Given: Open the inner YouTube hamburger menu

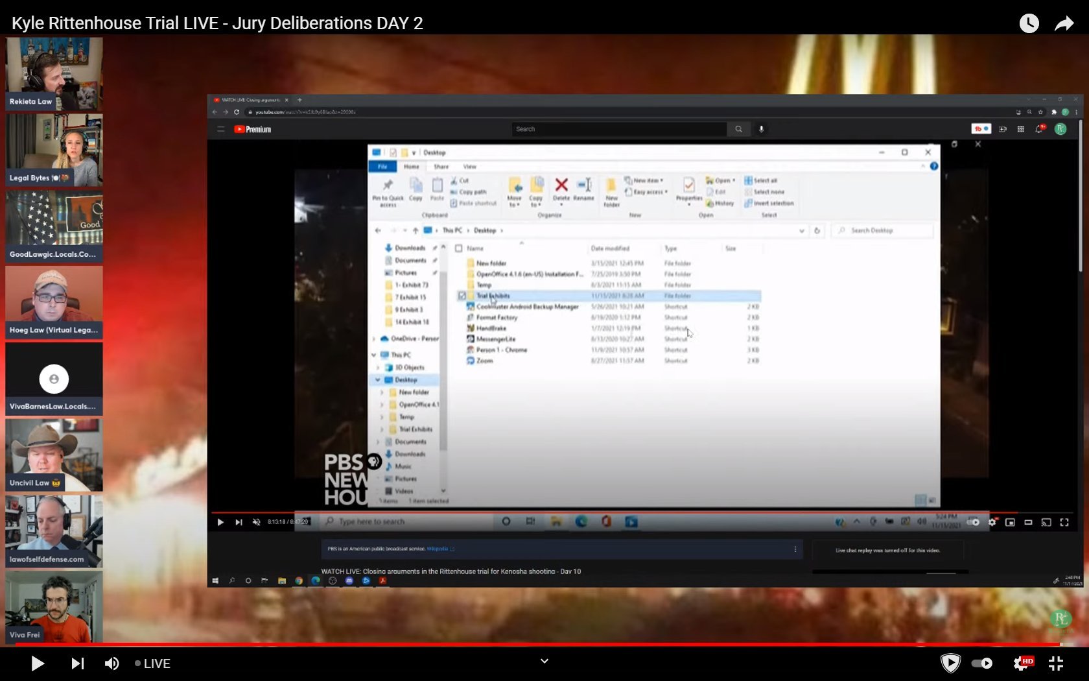Looking at the screenshot, I should [x=221, y=129].
